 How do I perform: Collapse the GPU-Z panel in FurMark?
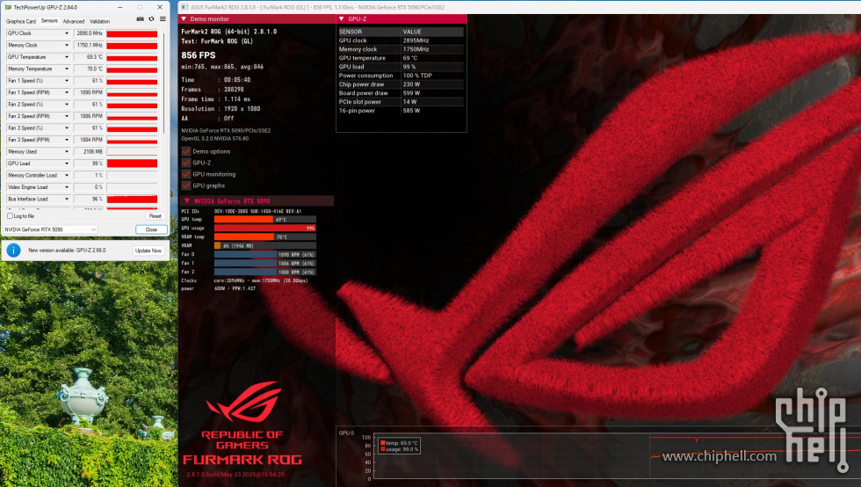(342, 18)
